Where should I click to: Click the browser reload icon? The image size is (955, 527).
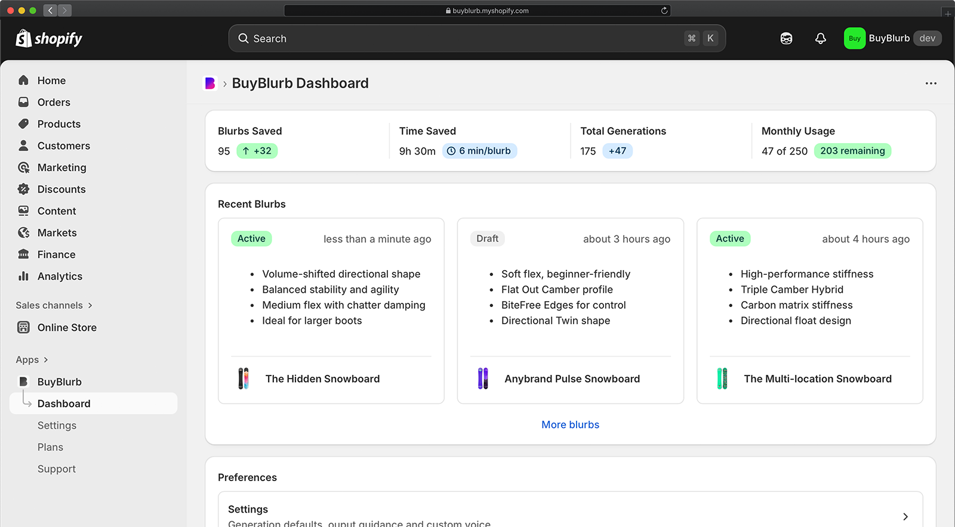pos(664,10)
